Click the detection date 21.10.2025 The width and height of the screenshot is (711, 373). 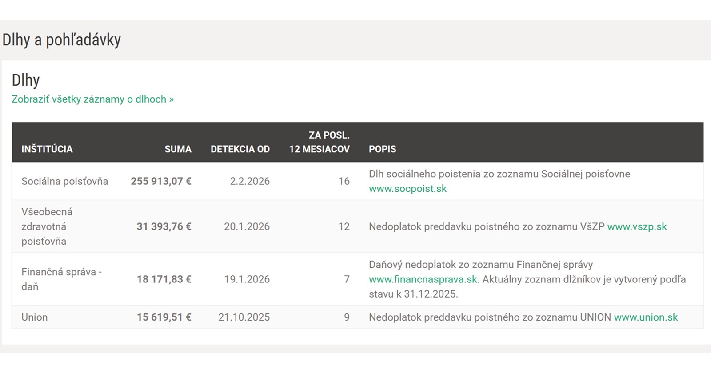pyautogui.click(x=244, y=317)
